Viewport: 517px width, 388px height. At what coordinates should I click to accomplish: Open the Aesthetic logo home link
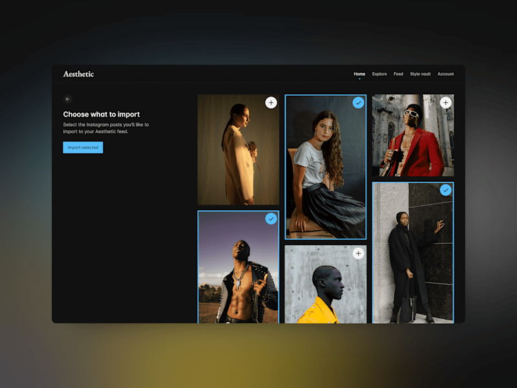(78, 74)
